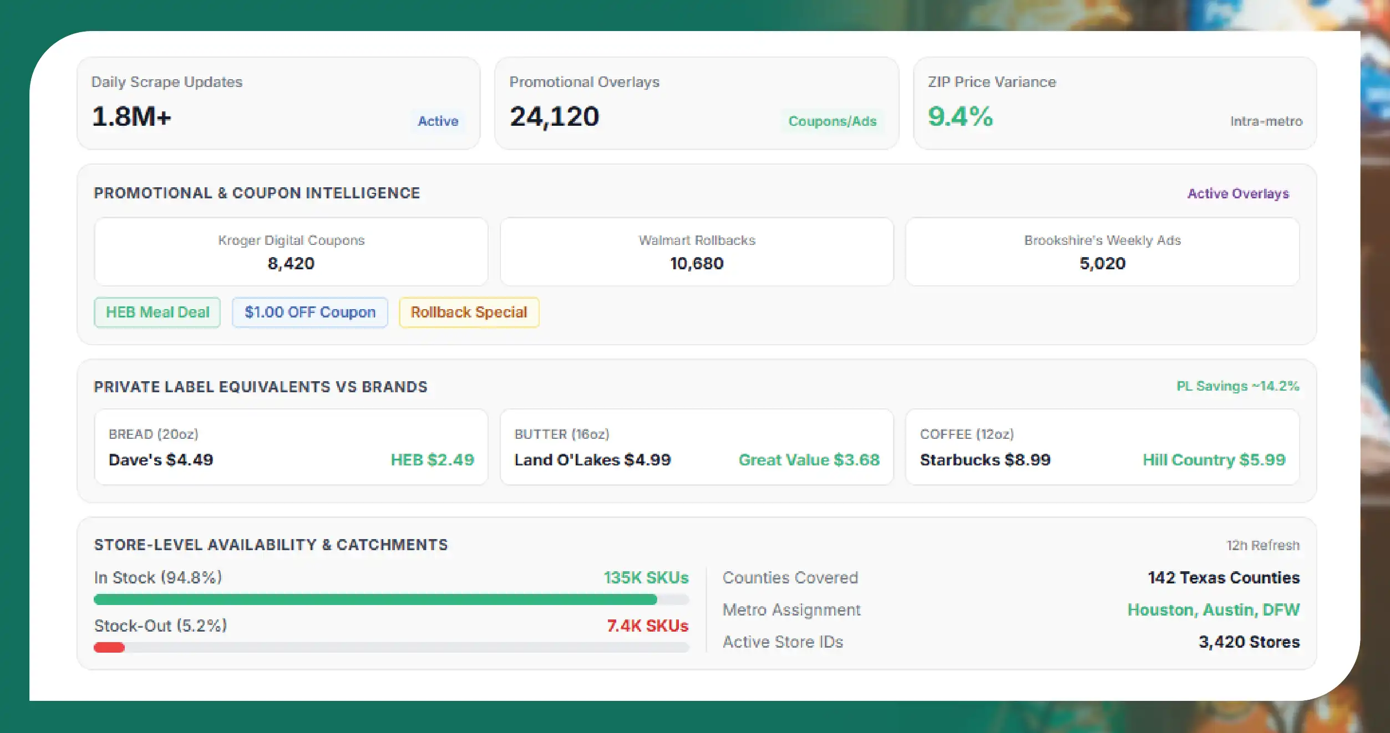Open the Kroger Digital Coupons card
Screen dimensions: 1390x733
click(291, 252)
